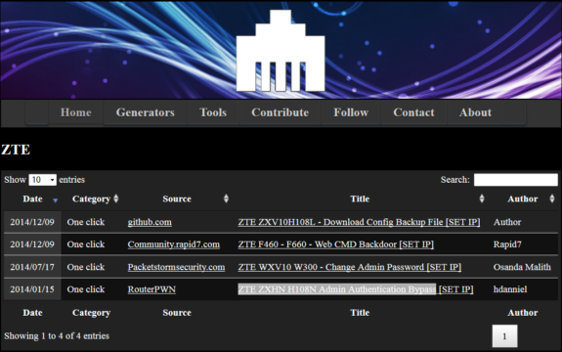Open the Community.rapid7.com source link
The image size is (562, 352).
[x=173, y=244]
